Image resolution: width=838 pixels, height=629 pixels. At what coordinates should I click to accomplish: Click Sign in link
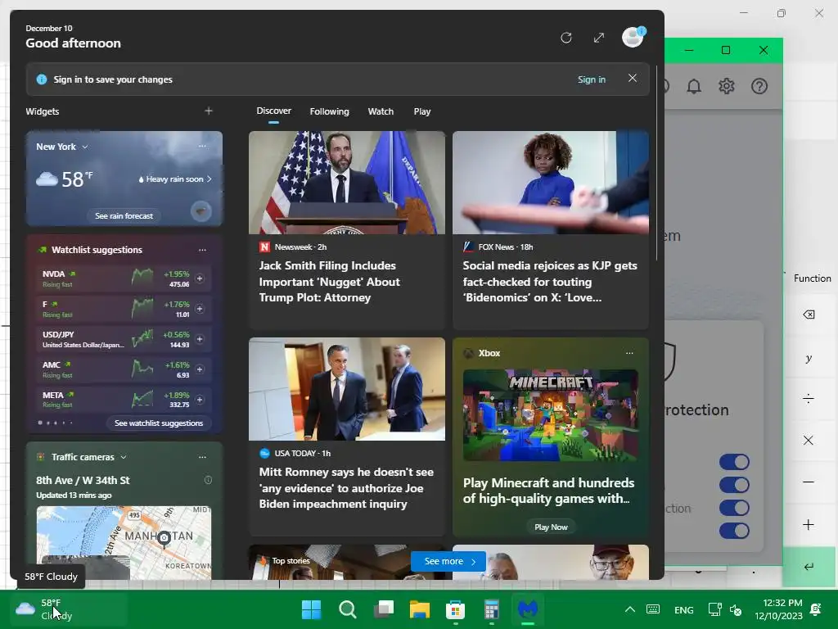pos(591,79)
